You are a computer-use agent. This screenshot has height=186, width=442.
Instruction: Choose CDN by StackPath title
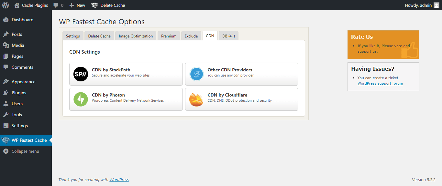tap(111, 70)
